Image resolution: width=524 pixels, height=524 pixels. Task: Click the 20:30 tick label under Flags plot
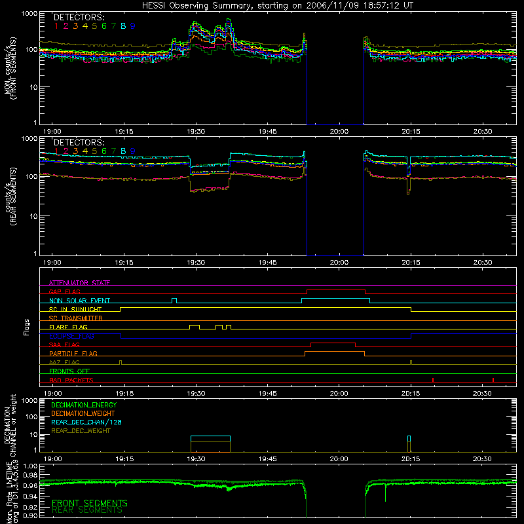pyautogui.click(x=482, y=394)
